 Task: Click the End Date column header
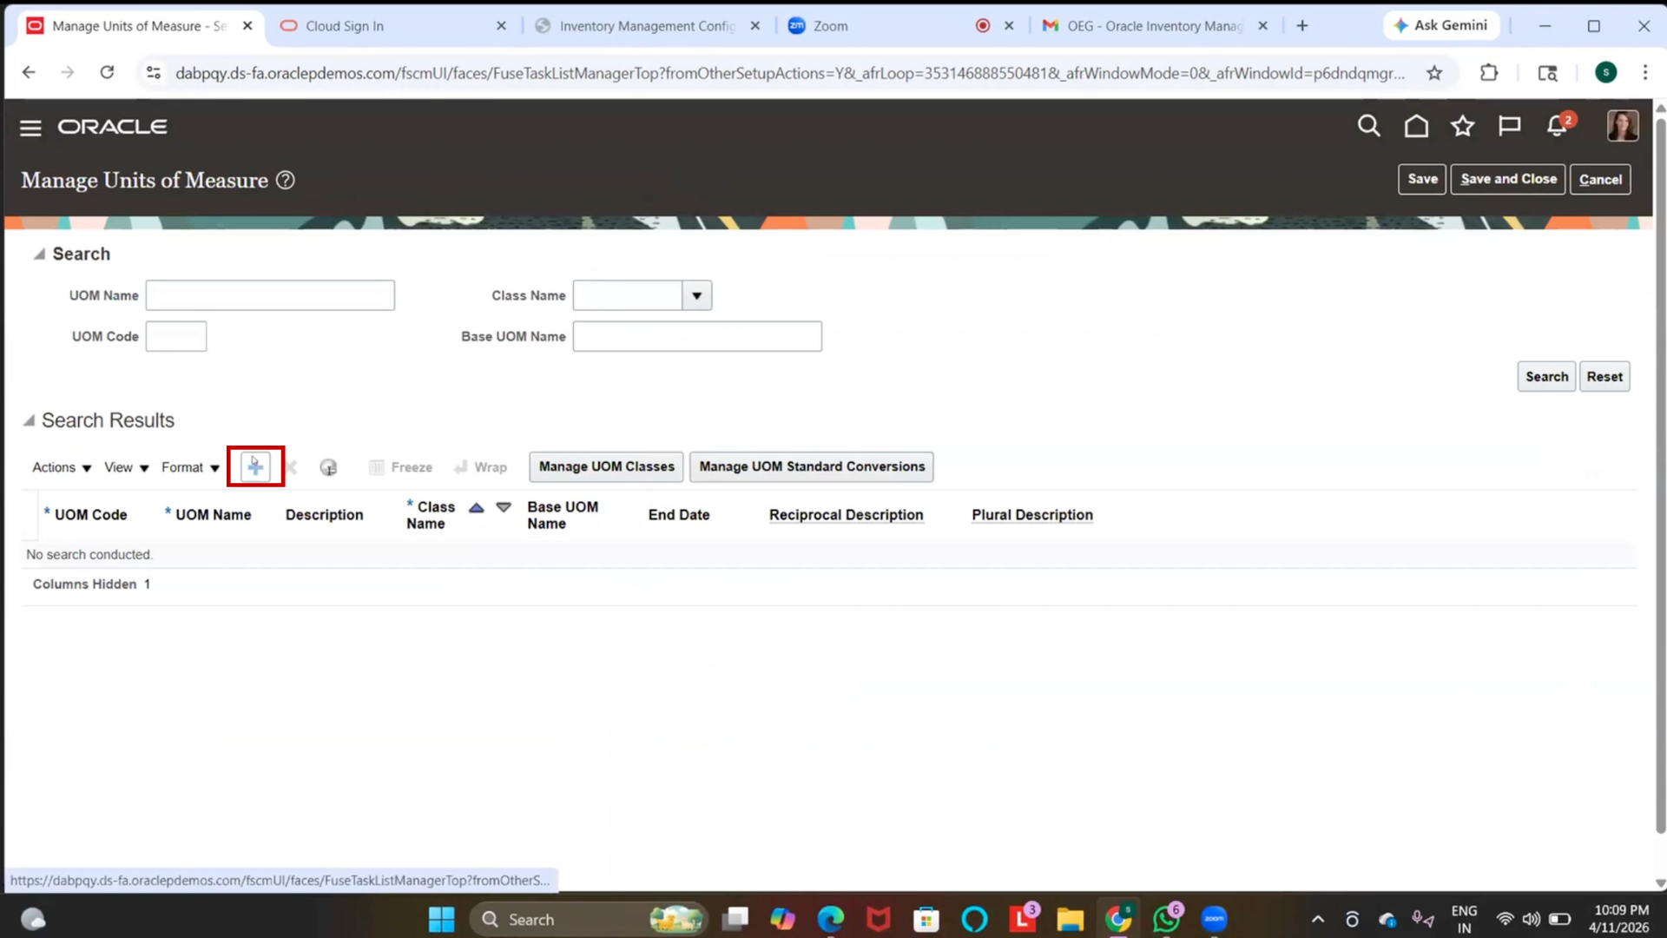678,515
